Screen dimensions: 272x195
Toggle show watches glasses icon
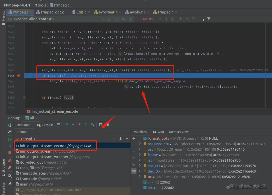tap(134, 171)
